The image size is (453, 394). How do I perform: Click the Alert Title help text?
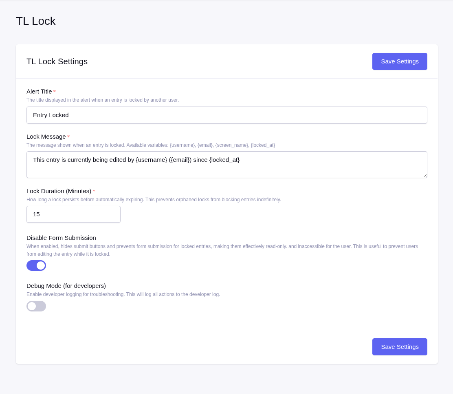click(103, 100)
